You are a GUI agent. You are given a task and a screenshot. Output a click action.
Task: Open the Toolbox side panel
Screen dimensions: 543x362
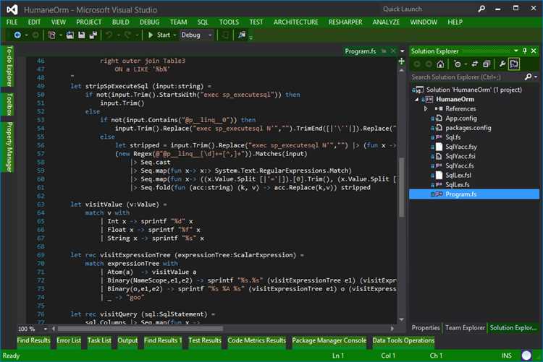9,104
